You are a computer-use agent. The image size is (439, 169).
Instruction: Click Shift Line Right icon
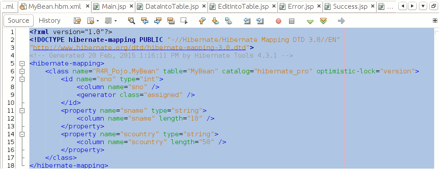[260, 21]
